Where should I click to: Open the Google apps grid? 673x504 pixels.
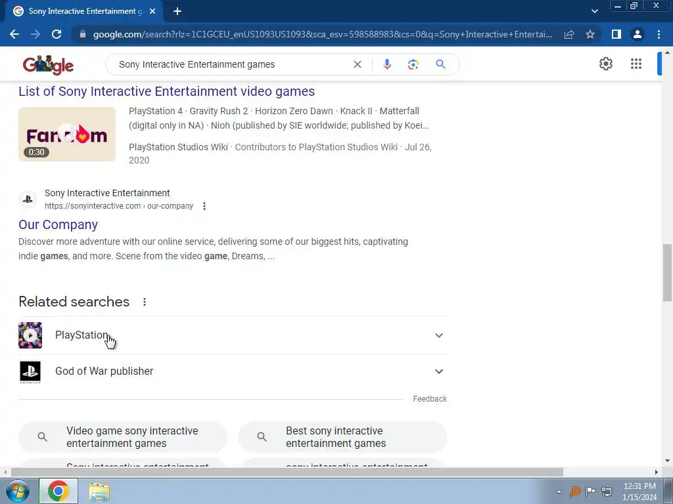(636, 64)
